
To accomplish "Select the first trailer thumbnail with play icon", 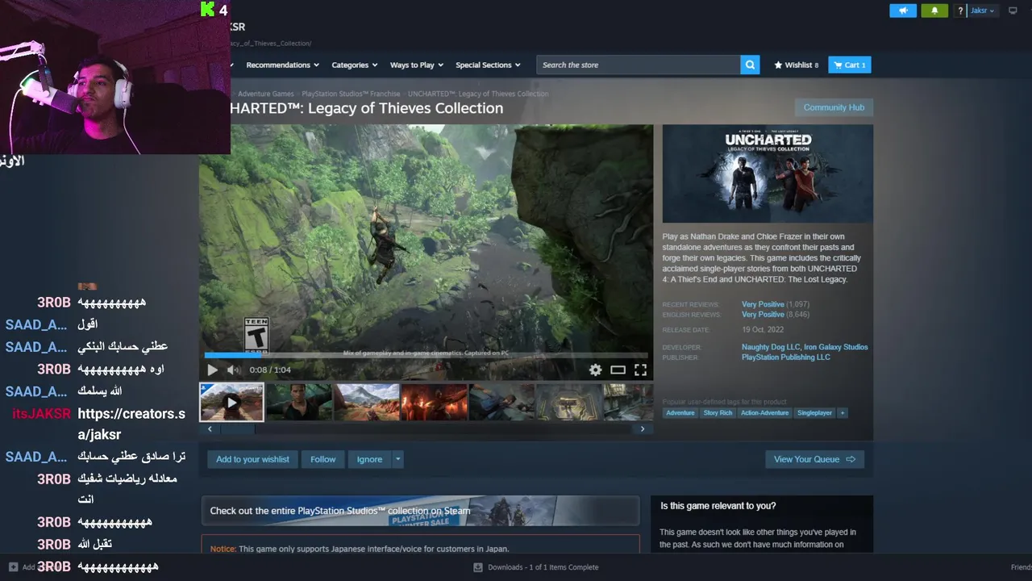I will 231,402.
